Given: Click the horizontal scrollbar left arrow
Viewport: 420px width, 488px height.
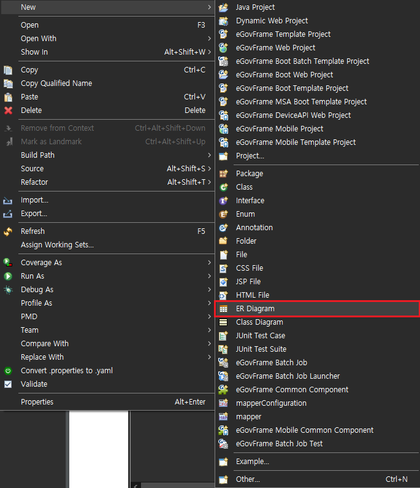Looking at the screenshot, I should (x=136, y=486).
